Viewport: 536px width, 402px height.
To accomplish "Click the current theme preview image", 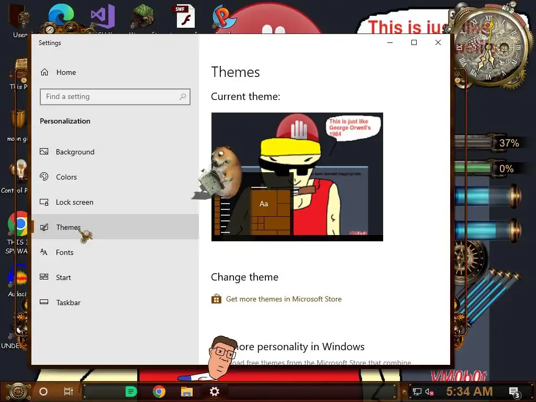I will click(297, 177).
